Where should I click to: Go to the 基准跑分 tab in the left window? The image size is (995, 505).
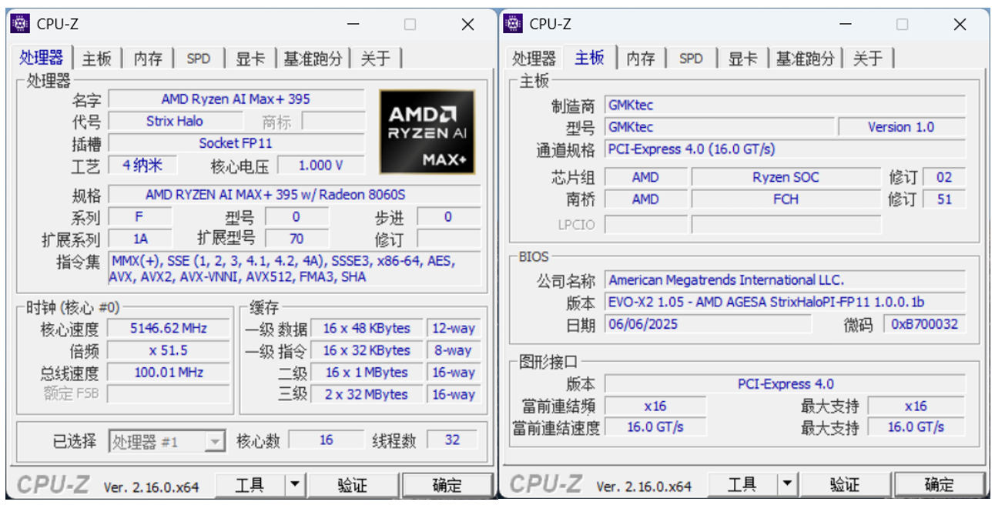coord(313,59)
